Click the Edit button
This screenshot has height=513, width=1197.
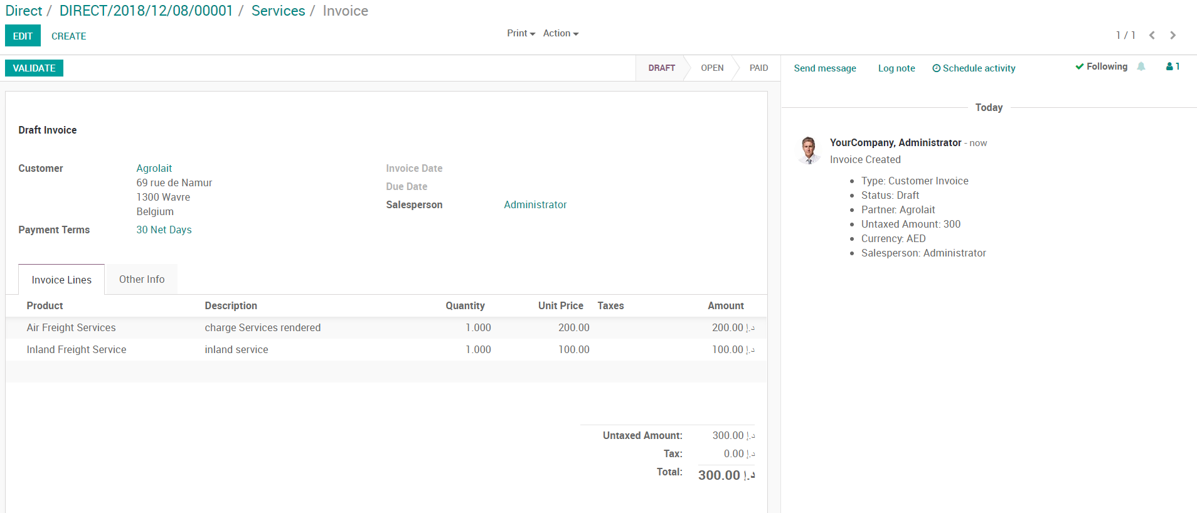(23, 36)
